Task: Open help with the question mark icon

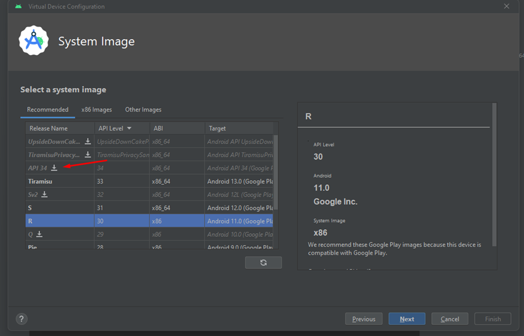Action: pyautogui.click(x=22, y=319)
